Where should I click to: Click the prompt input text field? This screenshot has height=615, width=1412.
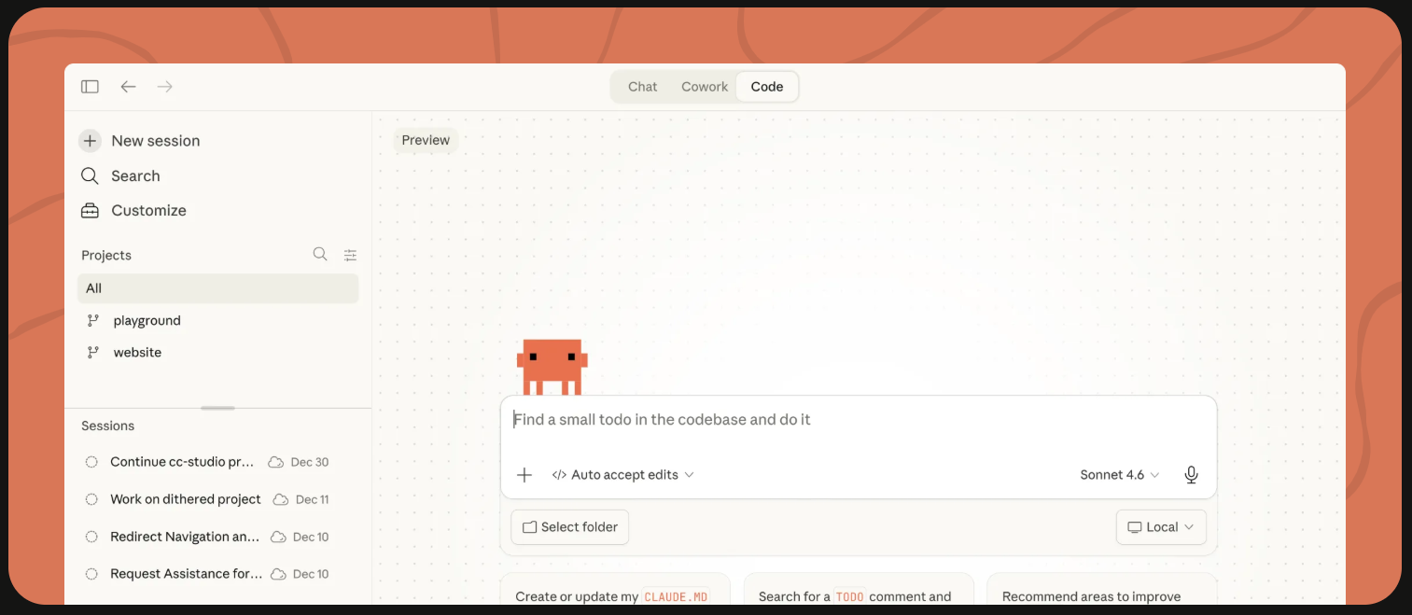pos(857,420)
